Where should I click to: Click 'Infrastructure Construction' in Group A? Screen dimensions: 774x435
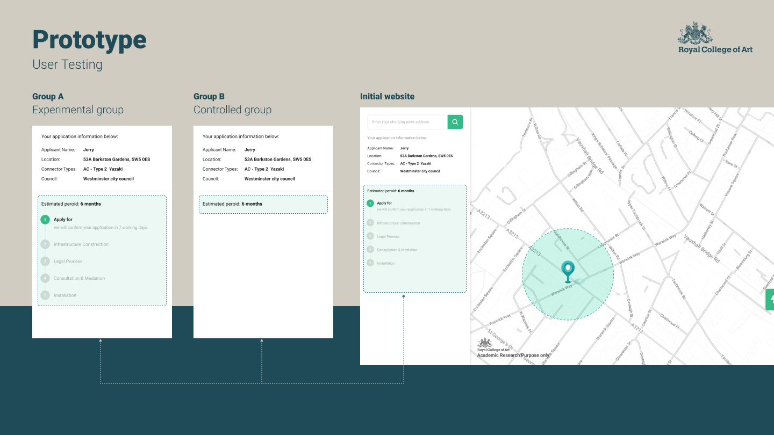click(81, 244)
